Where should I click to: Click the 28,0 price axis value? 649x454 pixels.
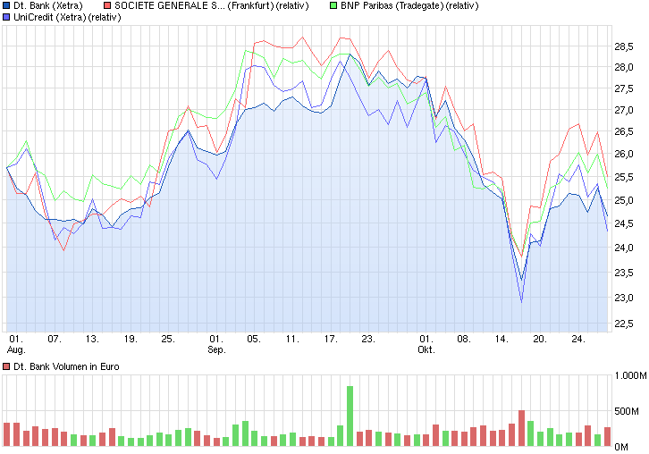click(624, 67)
